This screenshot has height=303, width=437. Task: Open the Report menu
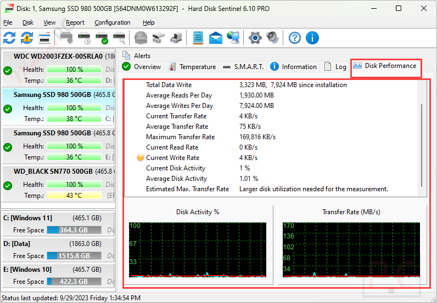(x=75, y=22)
